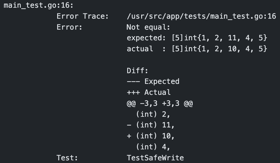The height and width of the screenshot is (163, 280).
Task: Open the /usr/src/app/tests/main_test.go:16 file path
Action: coord(201,16)
